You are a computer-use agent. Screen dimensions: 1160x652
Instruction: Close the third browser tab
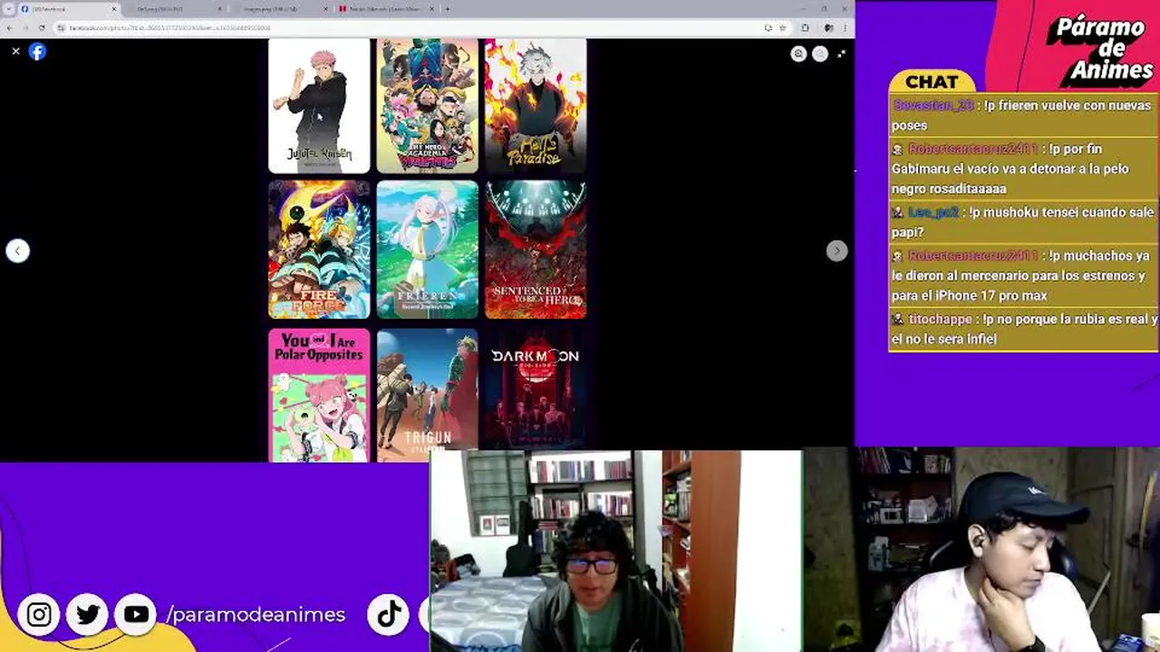coord(325,9)
